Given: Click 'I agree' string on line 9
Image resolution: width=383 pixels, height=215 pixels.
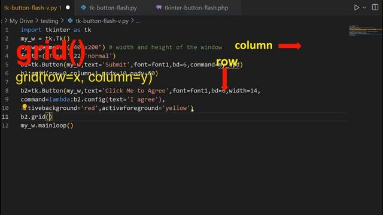Looking at the screenshot, I should 142,100.
